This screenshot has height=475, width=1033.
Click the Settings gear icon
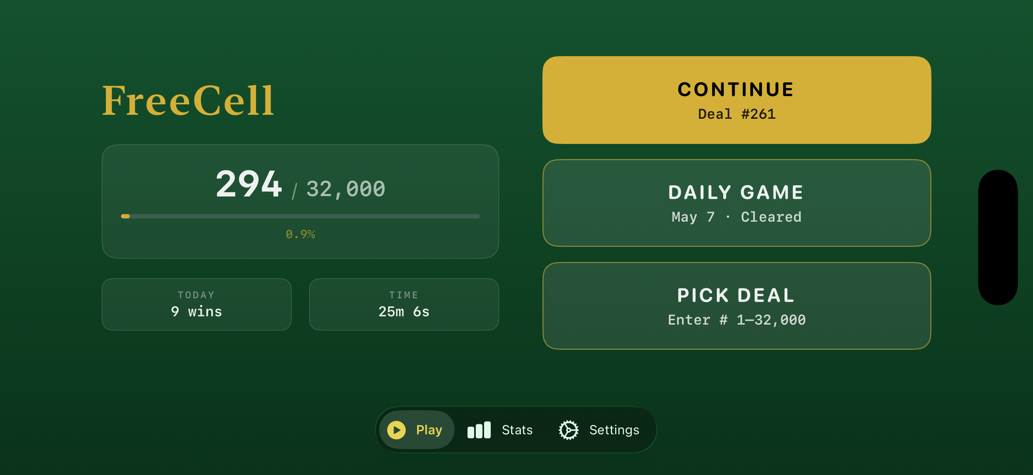(x=568, y=430)
